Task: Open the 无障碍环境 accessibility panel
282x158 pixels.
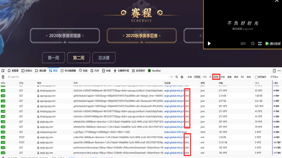Action: (121, 71)
